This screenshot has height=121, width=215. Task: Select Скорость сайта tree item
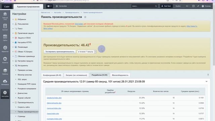[24, 107]
